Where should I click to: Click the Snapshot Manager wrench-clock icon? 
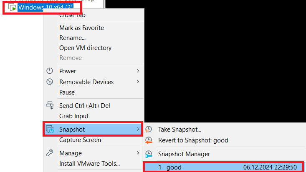click(x=148, y=154)
